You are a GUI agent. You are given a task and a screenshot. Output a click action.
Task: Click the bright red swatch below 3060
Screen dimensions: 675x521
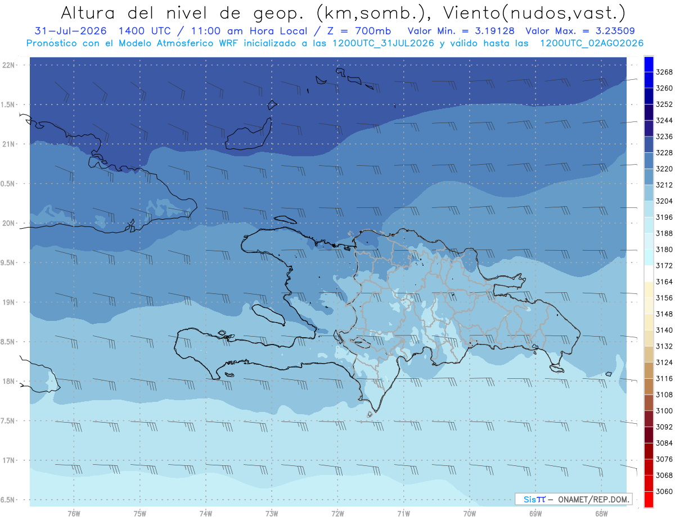(x=649, y=499)
